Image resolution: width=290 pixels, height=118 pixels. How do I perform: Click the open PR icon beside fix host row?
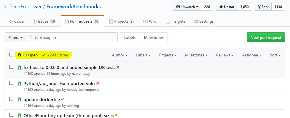tap(19, 68)
